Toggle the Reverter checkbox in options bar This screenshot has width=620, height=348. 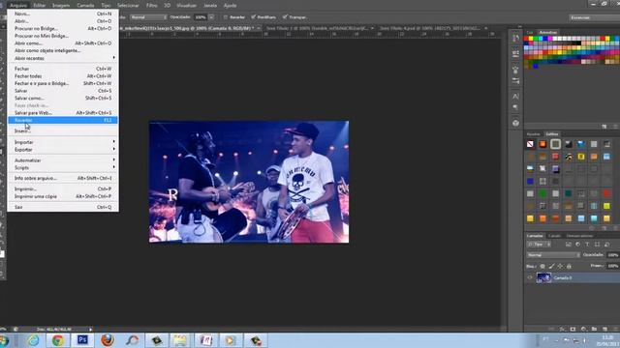pyautogui.click(x=226, y=17)
